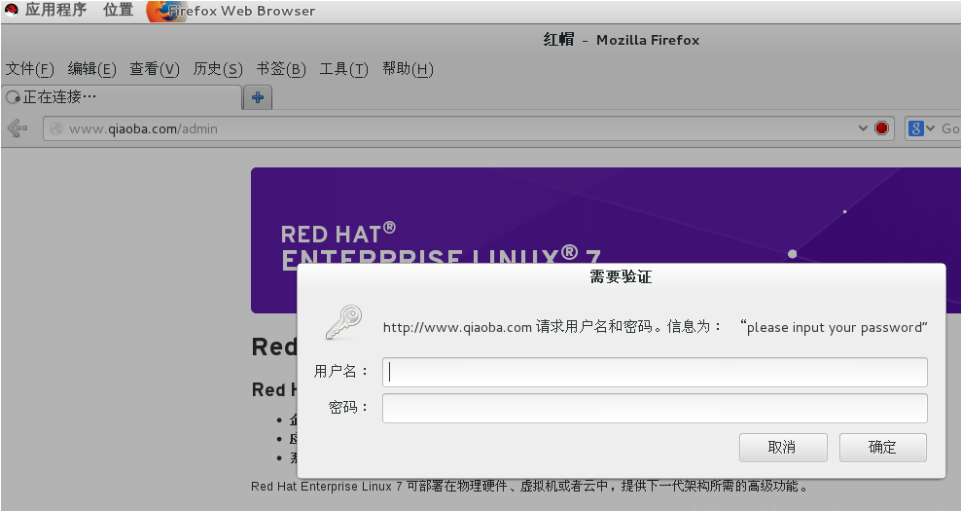Click the 需要验证 dialog title
This screenshot has height=511, width=961.
tap(621, 276)
